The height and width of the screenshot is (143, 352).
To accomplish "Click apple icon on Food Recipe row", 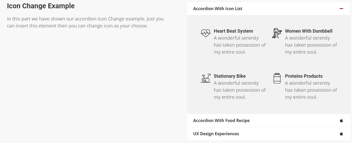I will 341,120.
